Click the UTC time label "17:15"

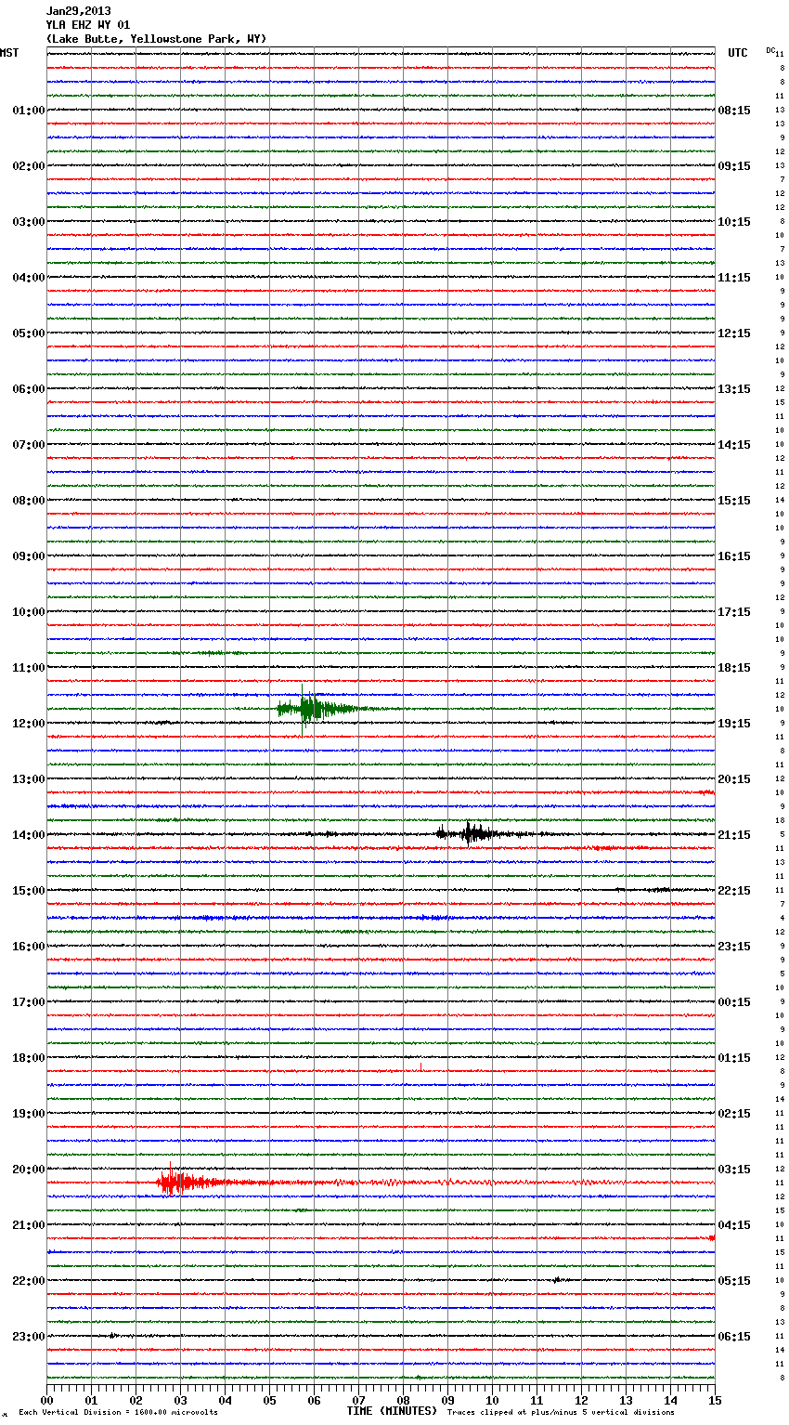coord(734,612)
